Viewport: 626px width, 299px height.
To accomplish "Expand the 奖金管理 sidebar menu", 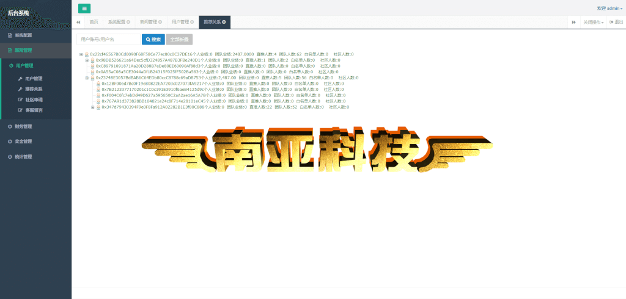I will (x=36, y=142).
